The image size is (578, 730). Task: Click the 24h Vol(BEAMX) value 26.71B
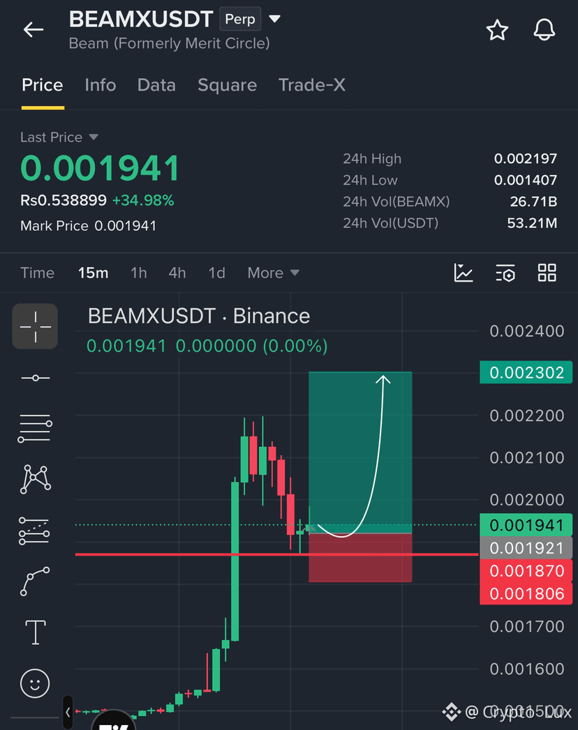coord(533,201)
